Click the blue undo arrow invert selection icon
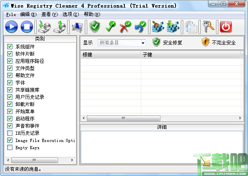The height and width of the screenshot is (176, 248). 140,26
